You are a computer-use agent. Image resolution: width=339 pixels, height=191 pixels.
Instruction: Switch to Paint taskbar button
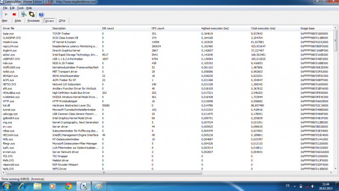(x=99, y=186)
